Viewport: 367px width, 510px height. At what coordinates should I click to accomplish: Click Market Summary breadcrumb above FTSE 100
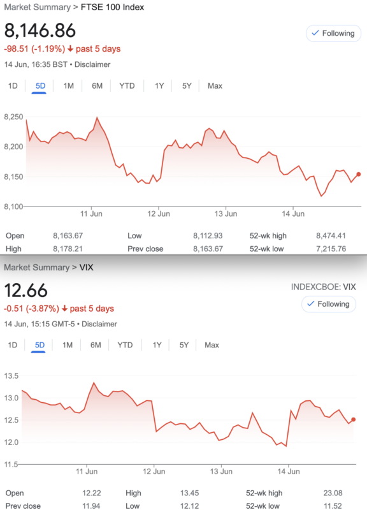point(37,7)
